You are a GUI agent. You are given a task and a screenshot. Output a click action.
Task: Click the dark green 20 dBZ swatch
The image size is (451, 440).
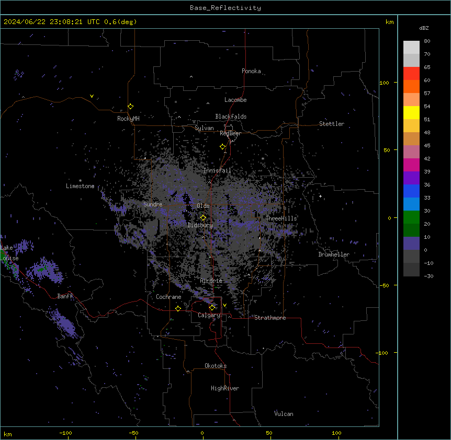click(x=411, y=230)
